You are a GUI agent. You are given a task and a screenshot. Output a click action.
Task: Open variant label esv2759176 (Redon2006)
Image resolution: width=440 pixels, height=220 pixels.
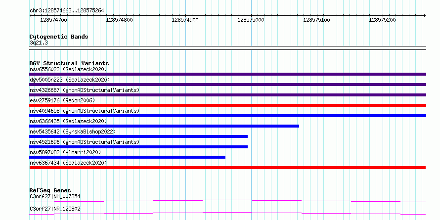tap(62, 100)
